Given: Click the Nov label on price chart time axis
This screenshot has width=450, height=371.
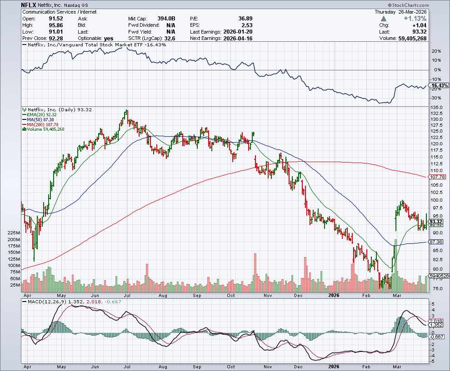Looking at the screenshot, I should tap(267, 295).
